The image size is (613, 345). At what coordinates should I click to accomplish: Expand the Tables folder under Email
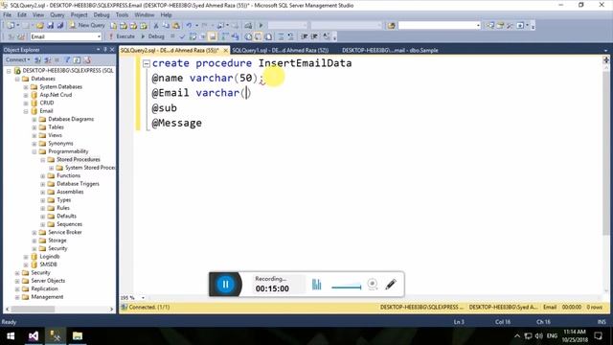point(34,127)
